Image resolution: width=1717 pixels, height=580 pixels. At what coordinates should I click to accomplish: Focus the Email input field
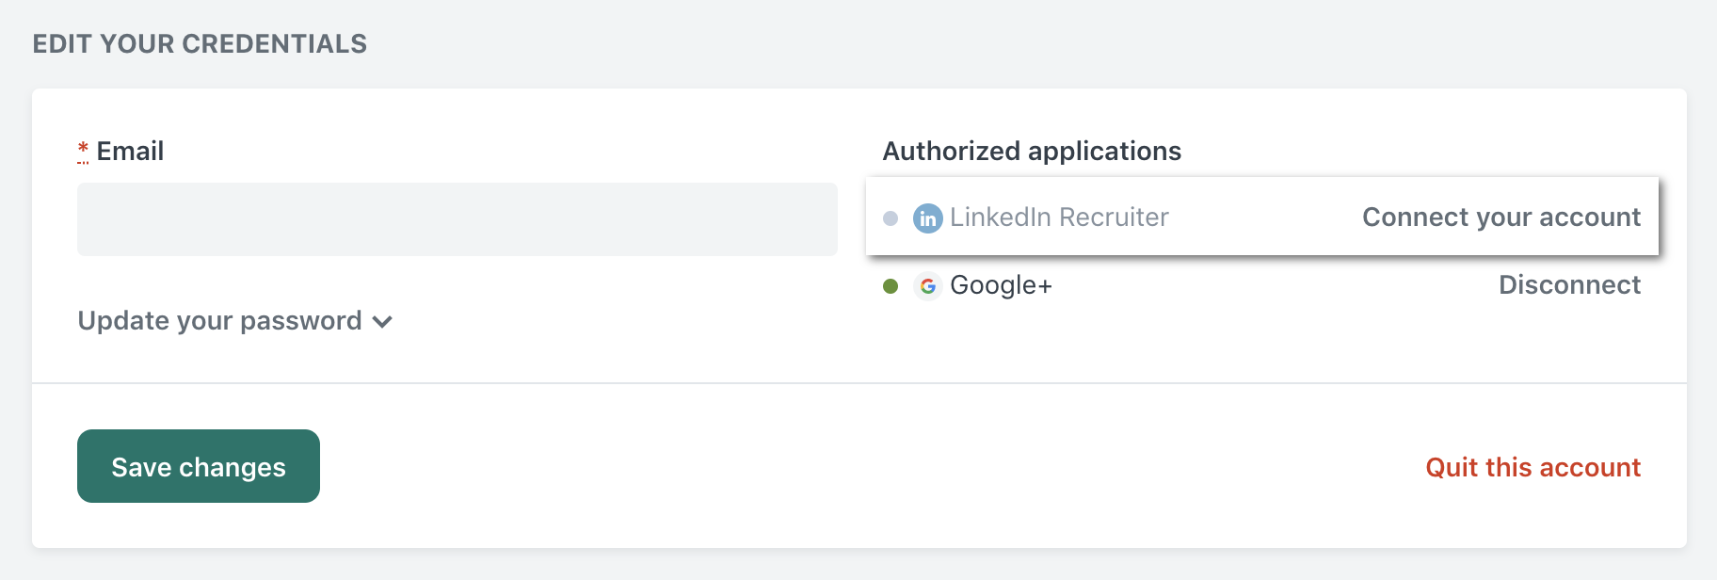coord(457,219)
